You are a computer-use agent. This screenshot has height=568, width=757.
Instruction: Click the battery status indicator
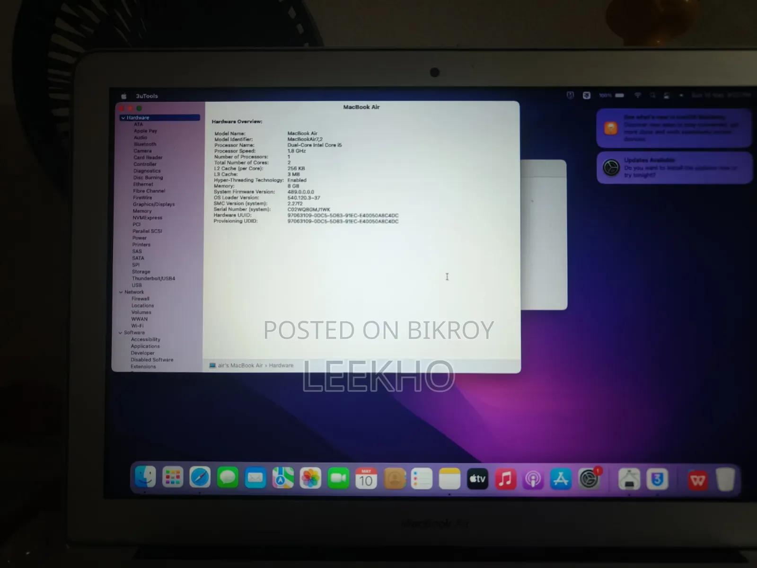(611, 96)
